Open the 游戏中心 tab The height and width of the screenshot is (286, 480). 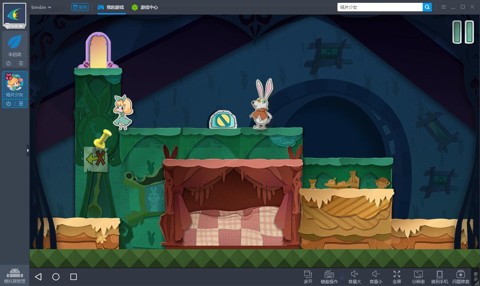pyautogui.click(x=145, y=7)
